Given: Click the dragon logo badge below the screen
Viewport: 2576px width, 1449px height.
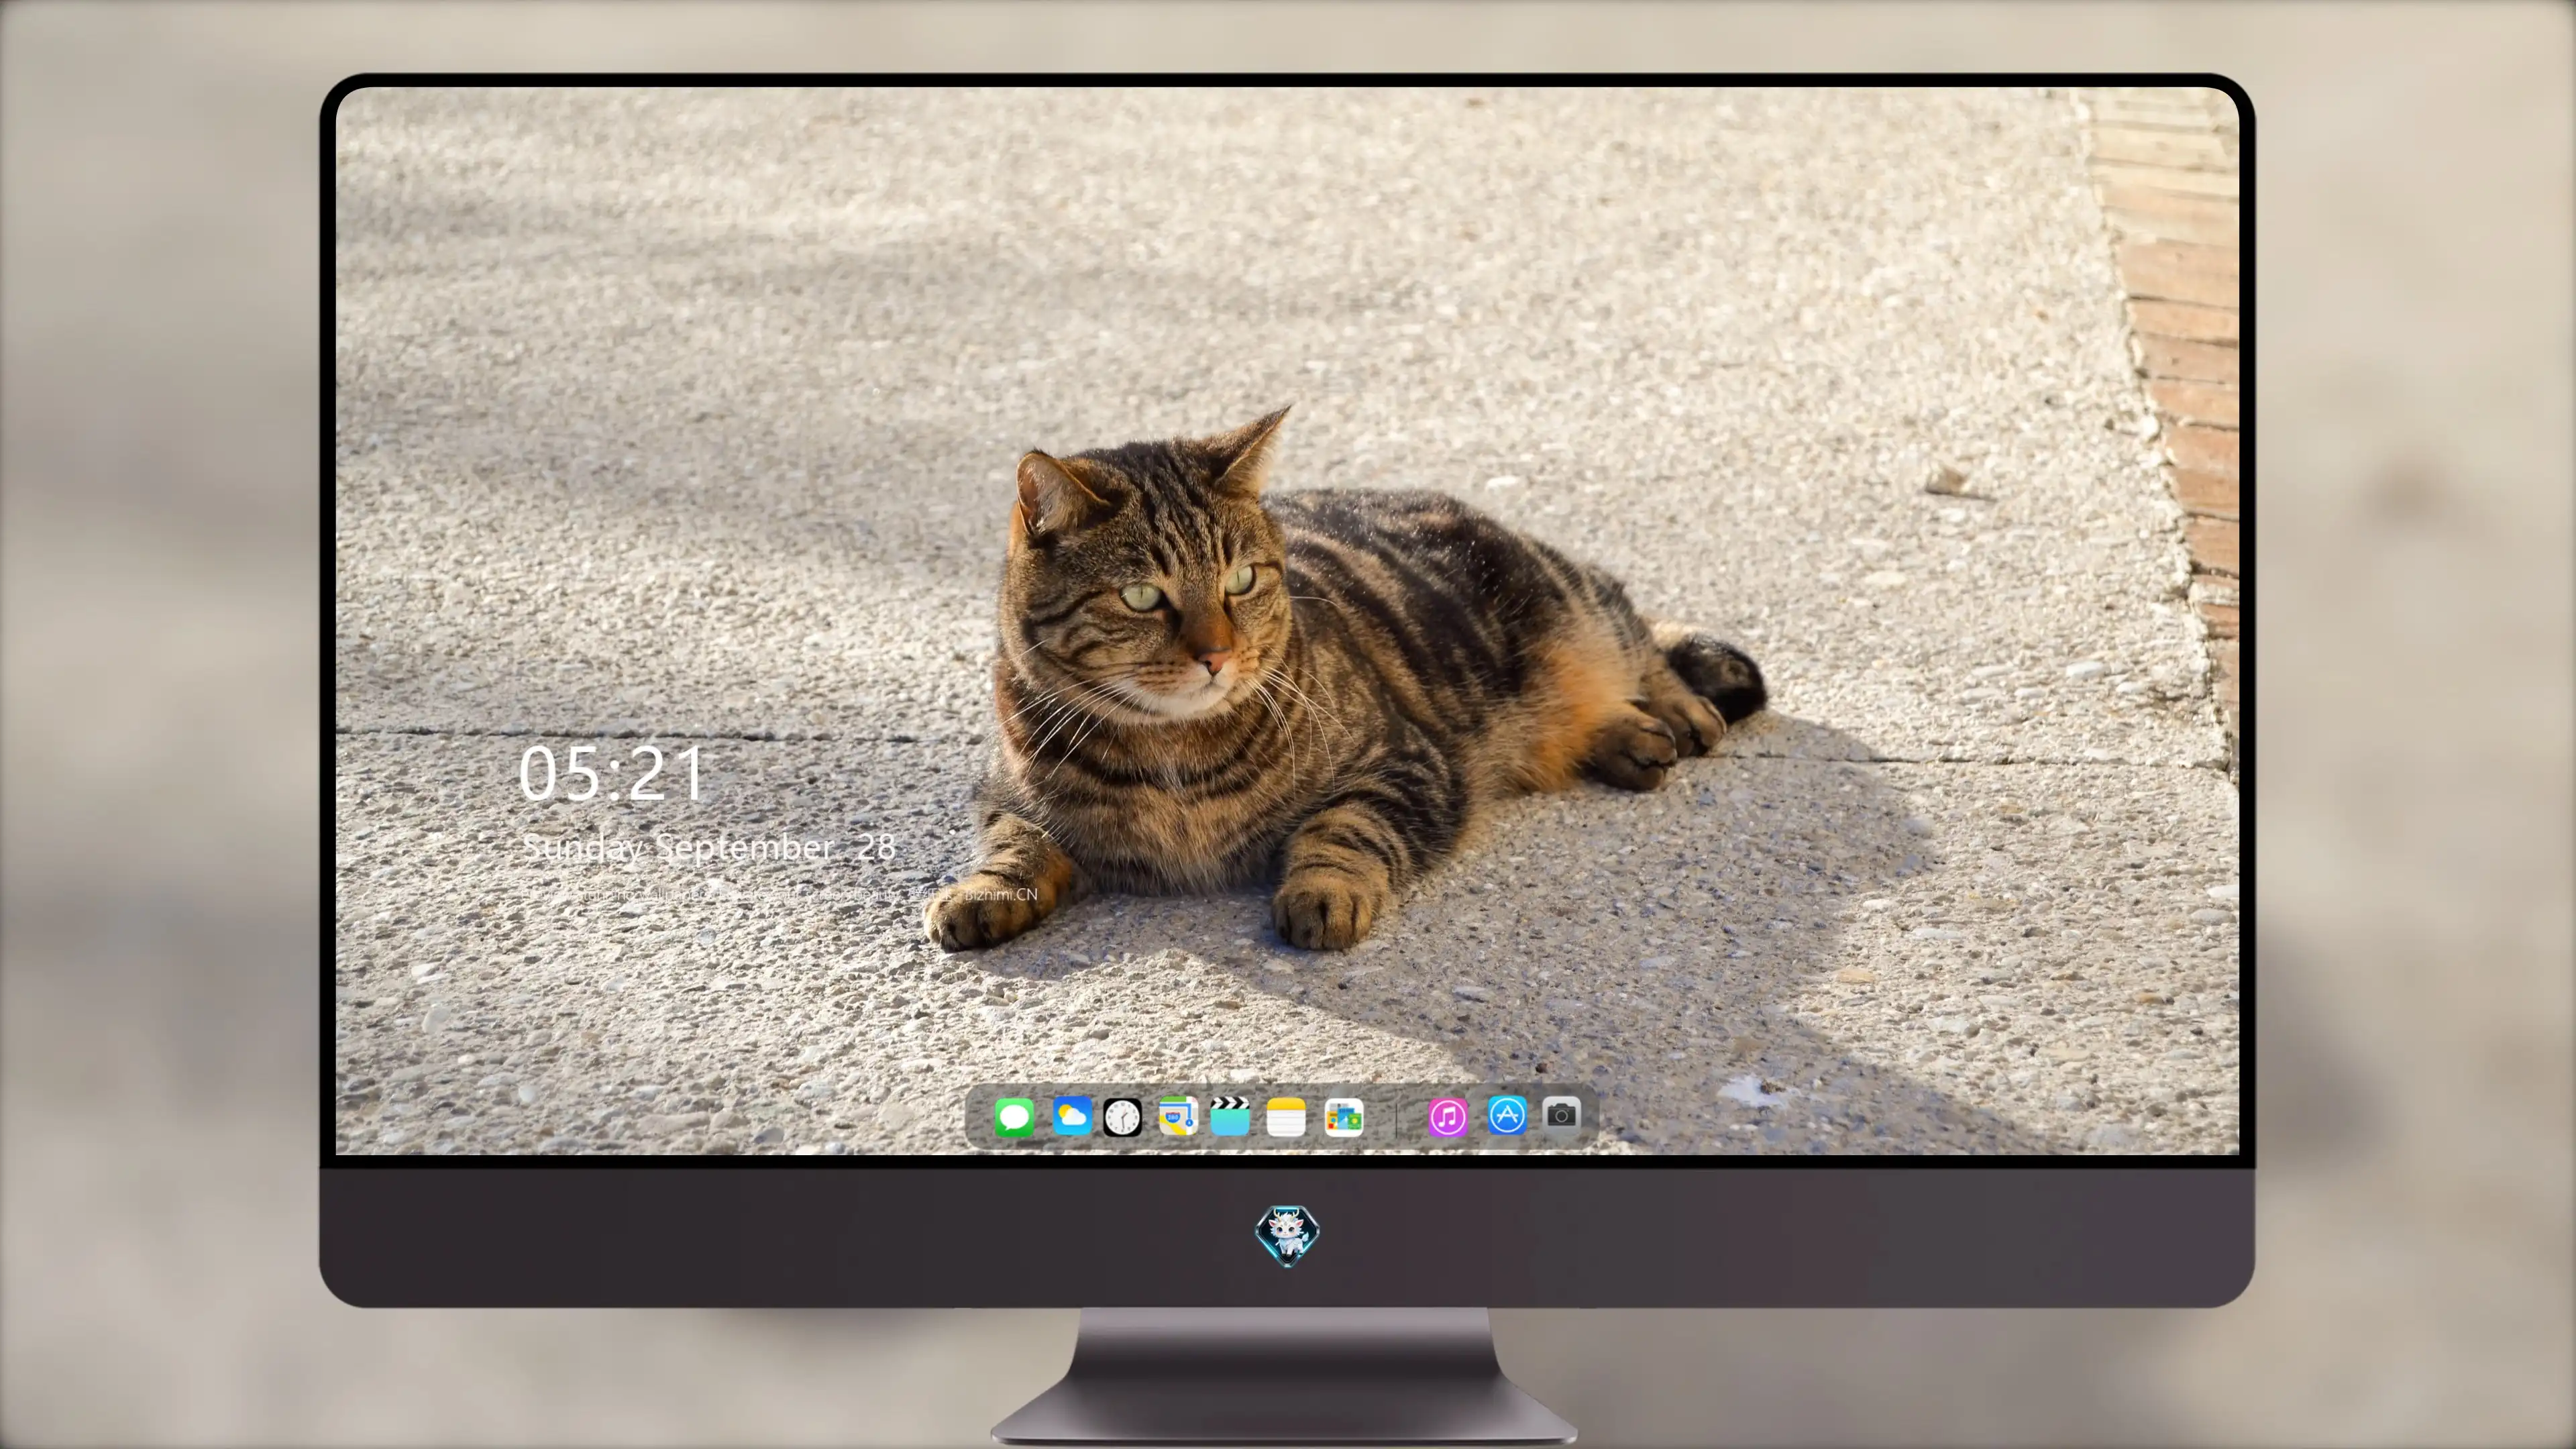Looking at the screenshot, I should click(1287, 1235).
